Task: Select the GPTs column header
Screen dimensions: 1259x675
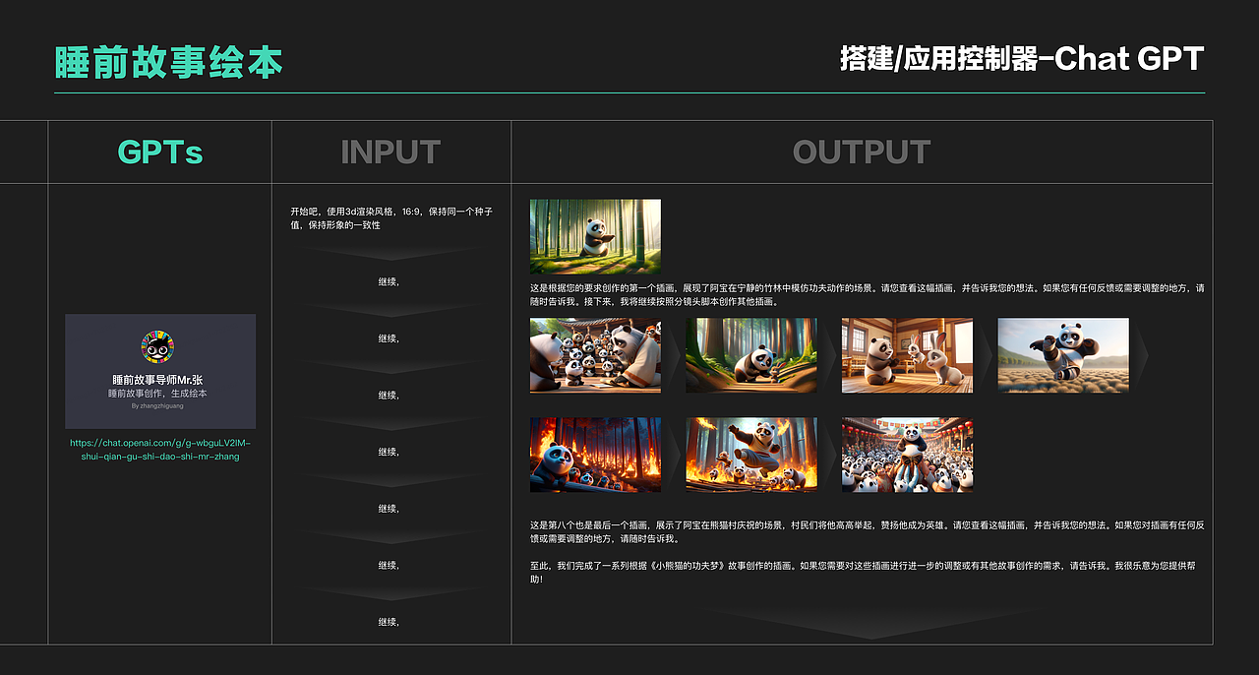Action: point(160,153)
